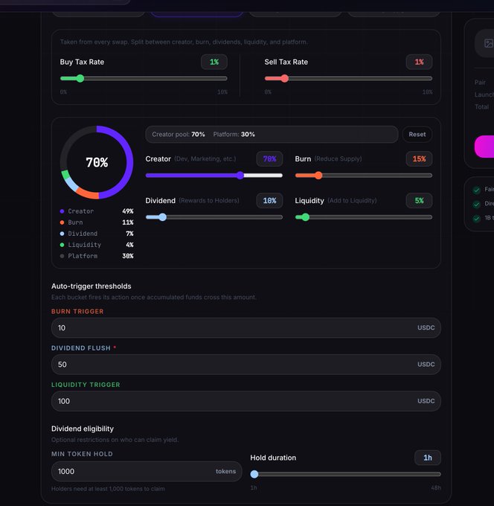Click the 'Platform: 30%' summary text

[x=234, y=134]
